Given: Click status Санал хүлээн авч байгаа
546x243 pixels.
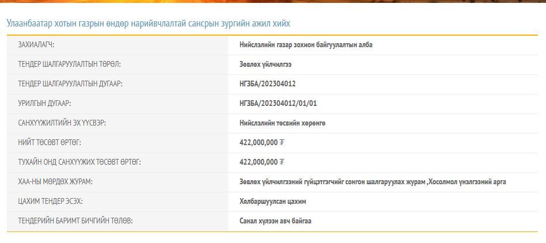Looking at the screenshot, I should click(x=275, y=221).
